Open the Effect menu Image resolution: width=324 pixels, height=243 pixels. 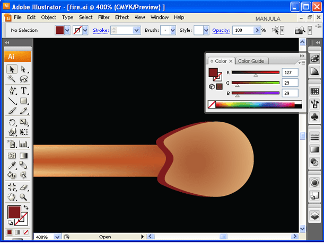click(x=122, y=17)
